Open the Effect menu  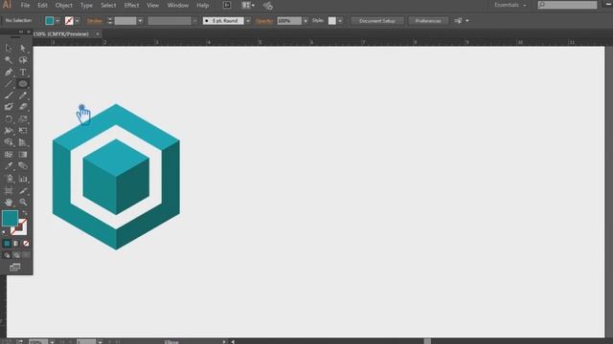(x=131, y=5)
